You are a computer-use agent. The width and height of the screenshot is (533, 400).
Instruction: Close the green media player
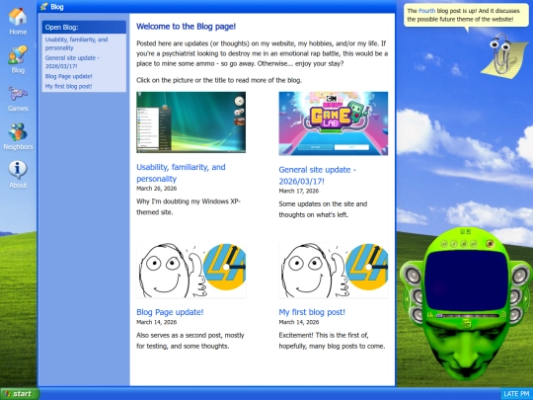(469, 231)
